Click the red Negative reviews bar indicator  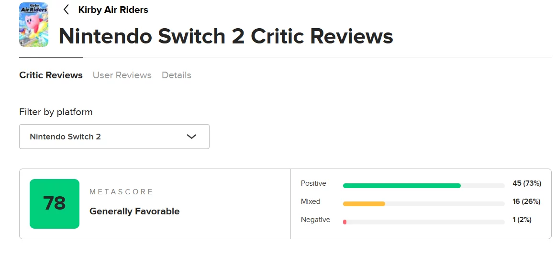coord(345,222)
